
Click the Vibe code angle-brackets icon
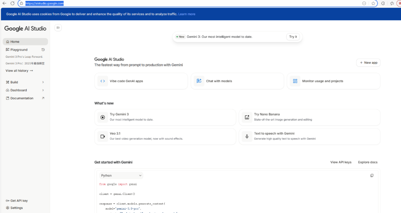coord(102,81)
